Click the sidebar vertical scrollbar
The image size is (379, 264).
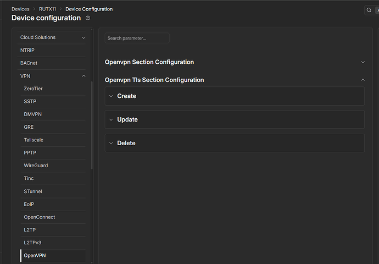92,127
